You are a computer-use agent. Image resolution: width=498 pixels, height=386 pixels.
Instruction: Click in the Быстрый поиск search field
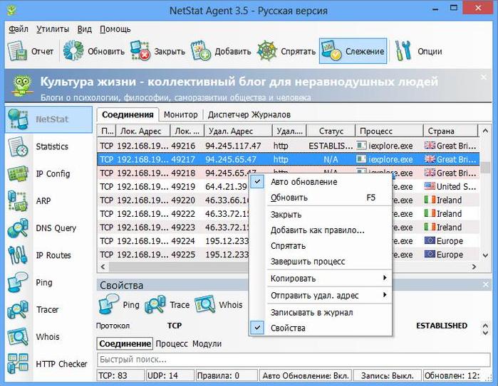[294, 360]
